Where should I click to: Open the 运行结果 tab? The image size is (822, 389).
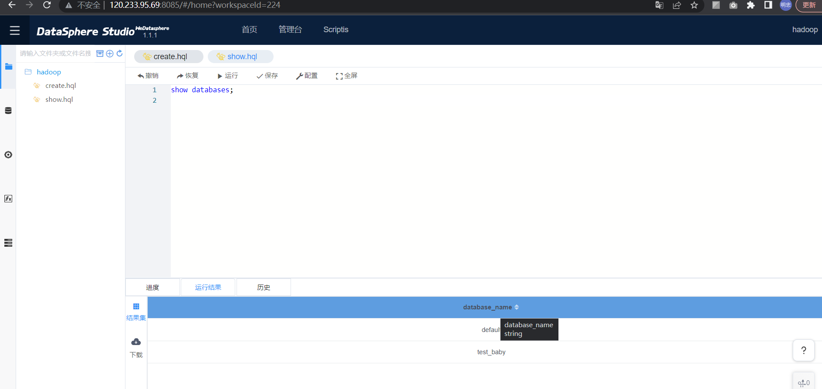pyautogui.click(x=208, y=288)
